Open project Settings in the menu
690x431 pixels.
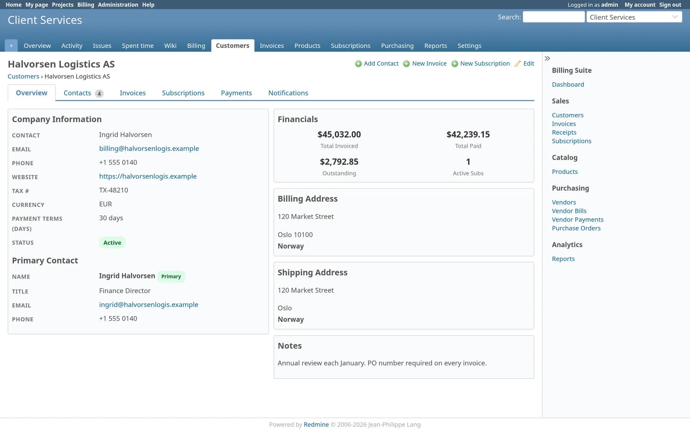tap(469, 46)
